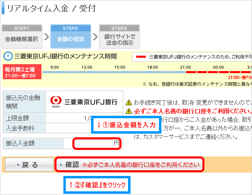Click the red 必ずご本人名義の銀行口座をご利用ください warning text
This screenshot has height=195, width=252.
193,111
